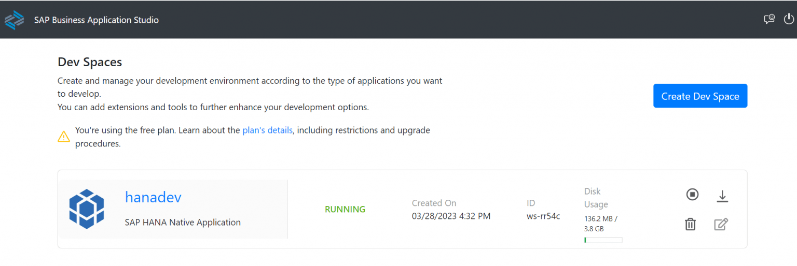Click the Dev Spaces heading

click(90, 62)
